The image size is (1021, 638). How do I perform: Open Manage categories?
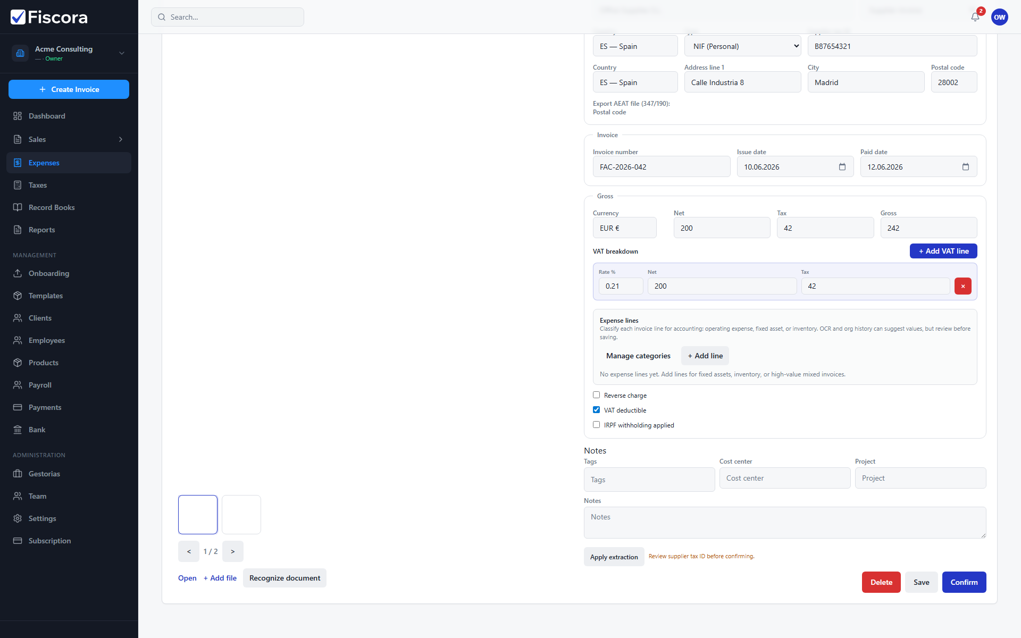click(638, 356)
